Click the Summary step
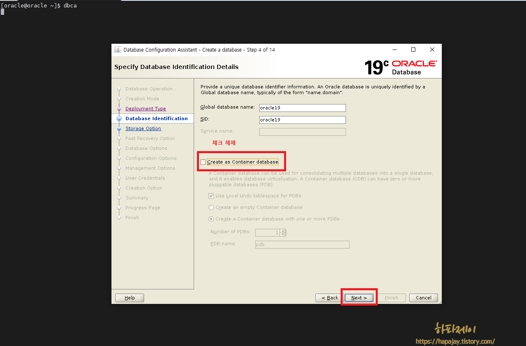The height and width of the screenshot is (346, 526). (137, 198)
